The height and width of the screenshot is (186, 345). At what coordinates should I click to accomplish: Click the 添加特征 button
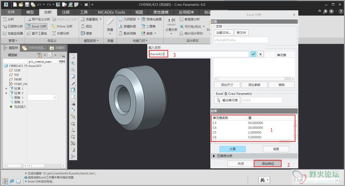pos(268,164)
